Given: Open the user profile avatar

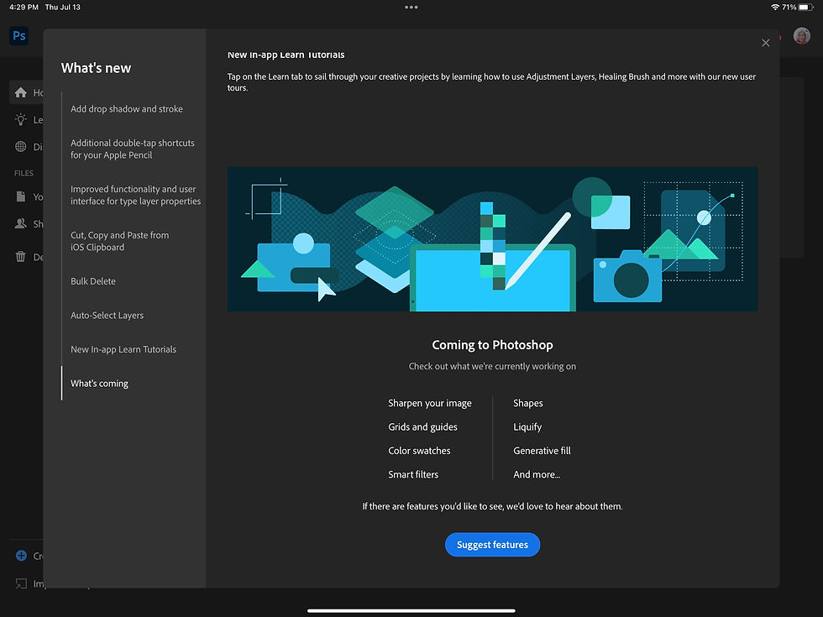Looking at the screenshot, I should tap(801, 35).
